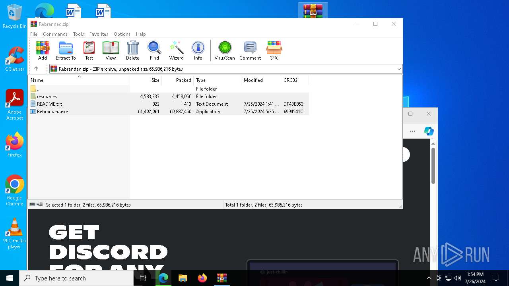This screenshot has width=509, height=286.
Task: Go up one folder level arrow
Action: 36,69
